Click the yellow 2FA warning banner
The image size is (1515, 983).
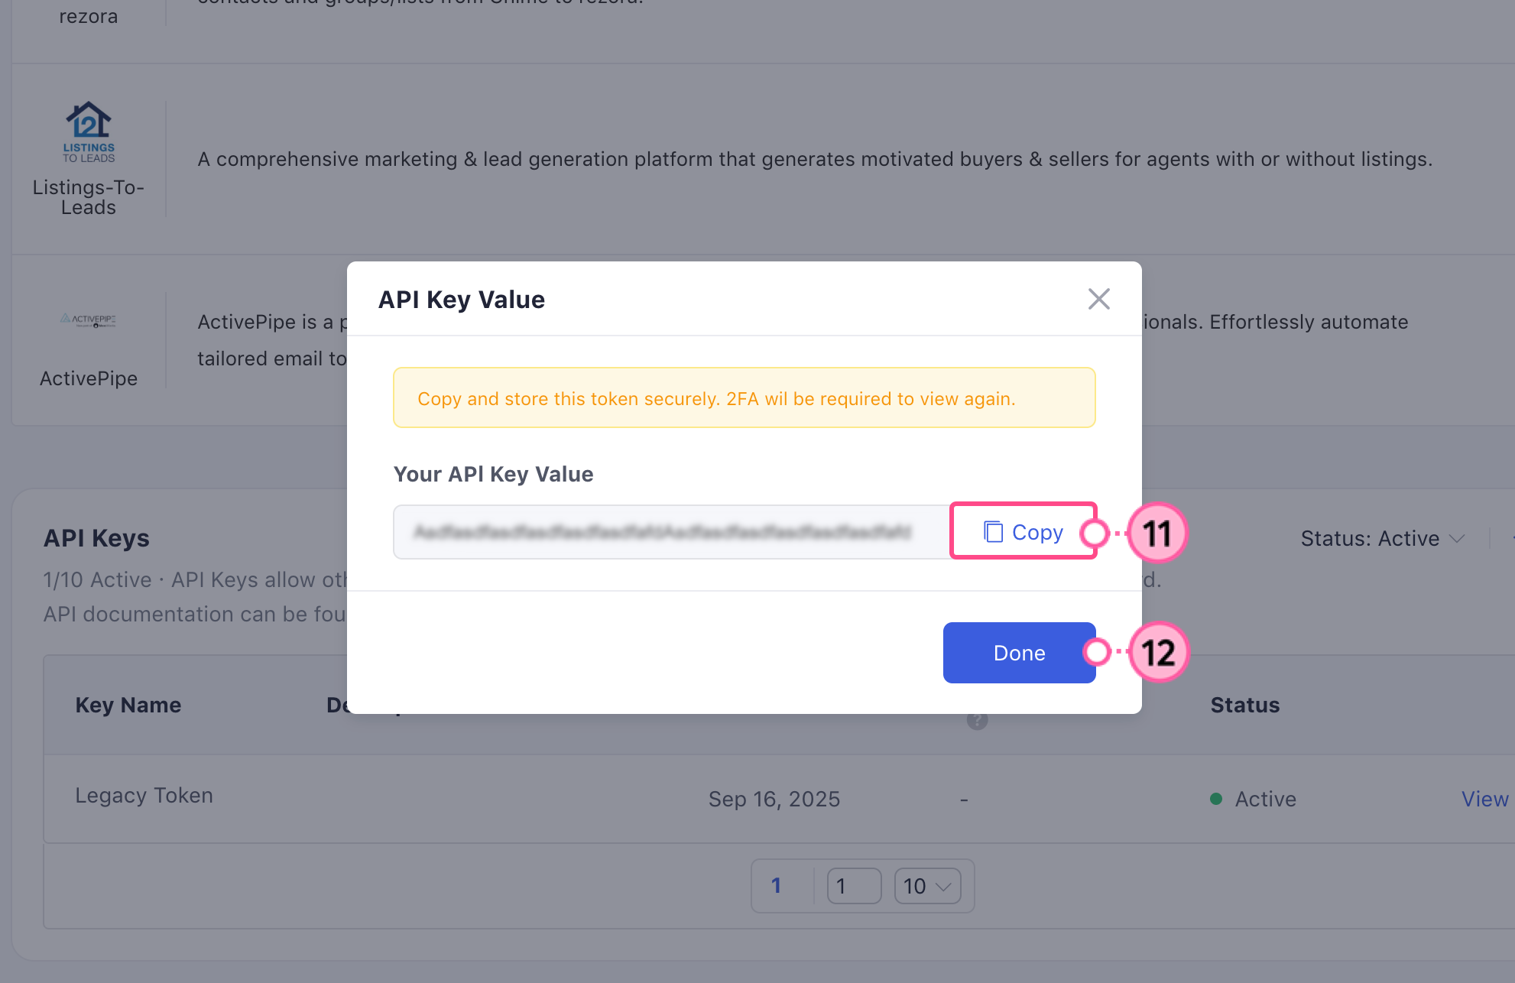[x=744, y=398]
